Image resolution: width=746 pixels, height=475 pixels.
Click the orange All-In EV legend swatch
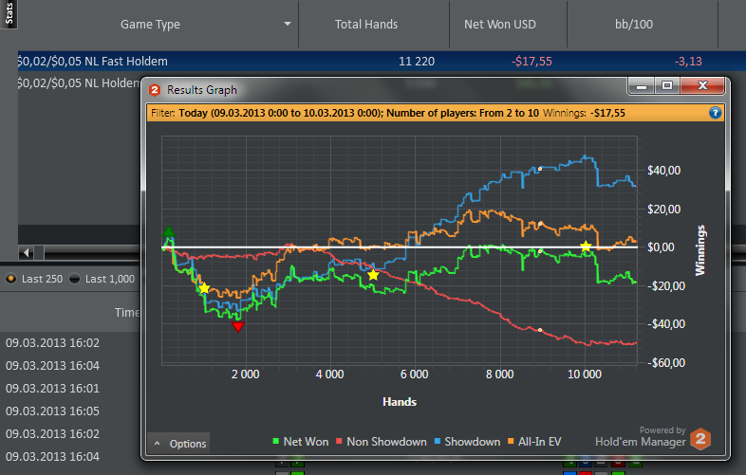512,442
